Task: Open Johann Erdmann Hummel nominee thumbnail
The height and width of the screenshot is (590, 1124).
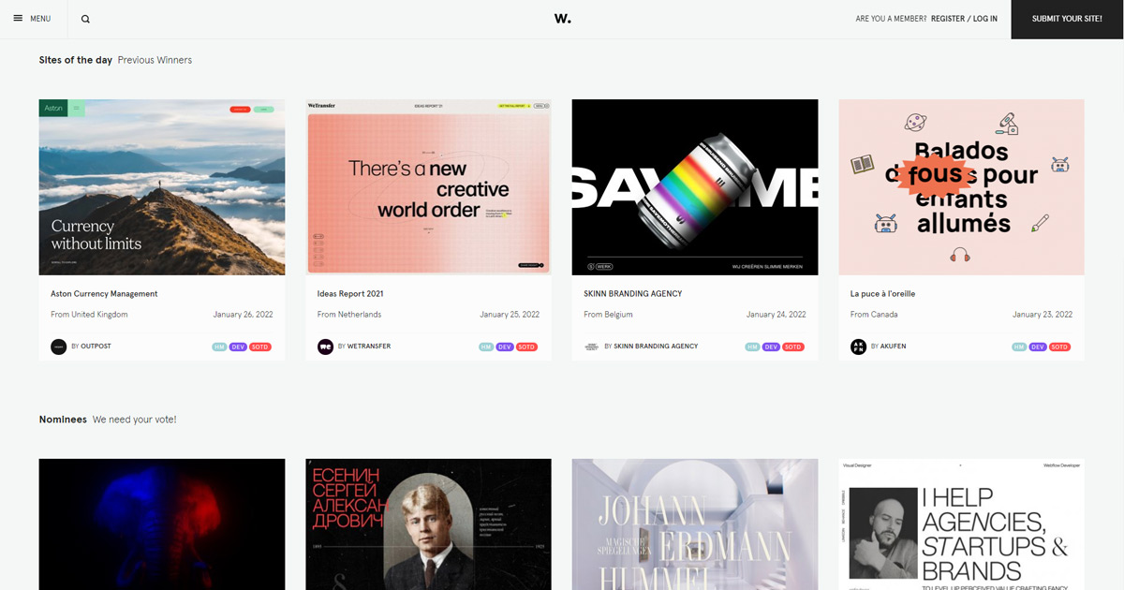Action: pos(695,524)
